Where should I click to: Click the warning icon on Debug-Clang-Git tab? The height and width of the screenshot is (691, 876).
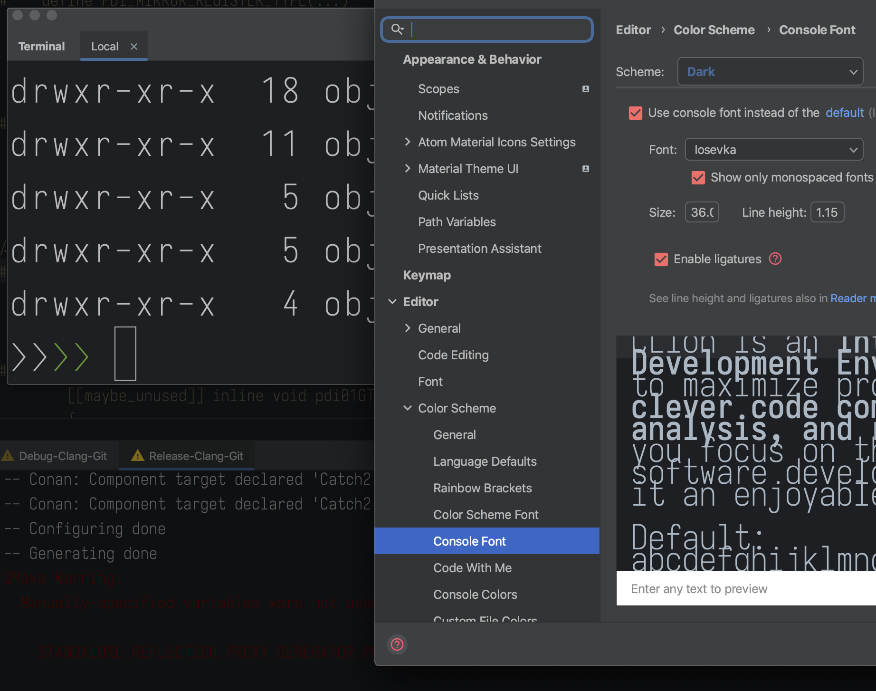[7, 455]
